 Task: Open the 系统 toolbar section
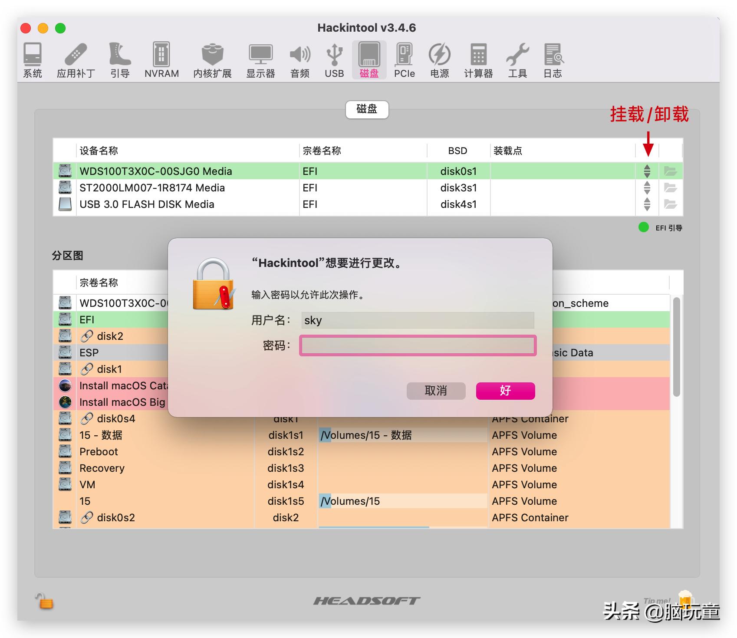pyautogui.click(x=33, y=60)
